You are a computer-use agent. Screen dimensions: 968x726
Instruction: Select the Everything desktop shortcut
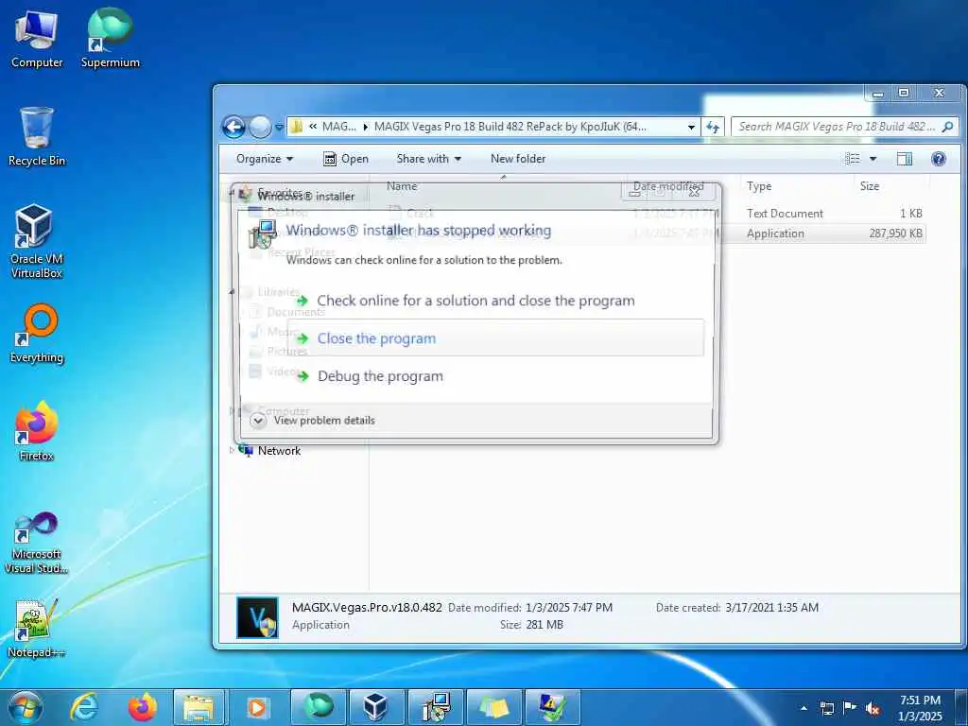37,334
